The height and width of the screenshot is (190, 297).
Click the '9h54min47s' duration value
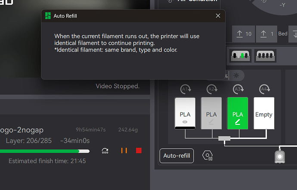(91, 130)
